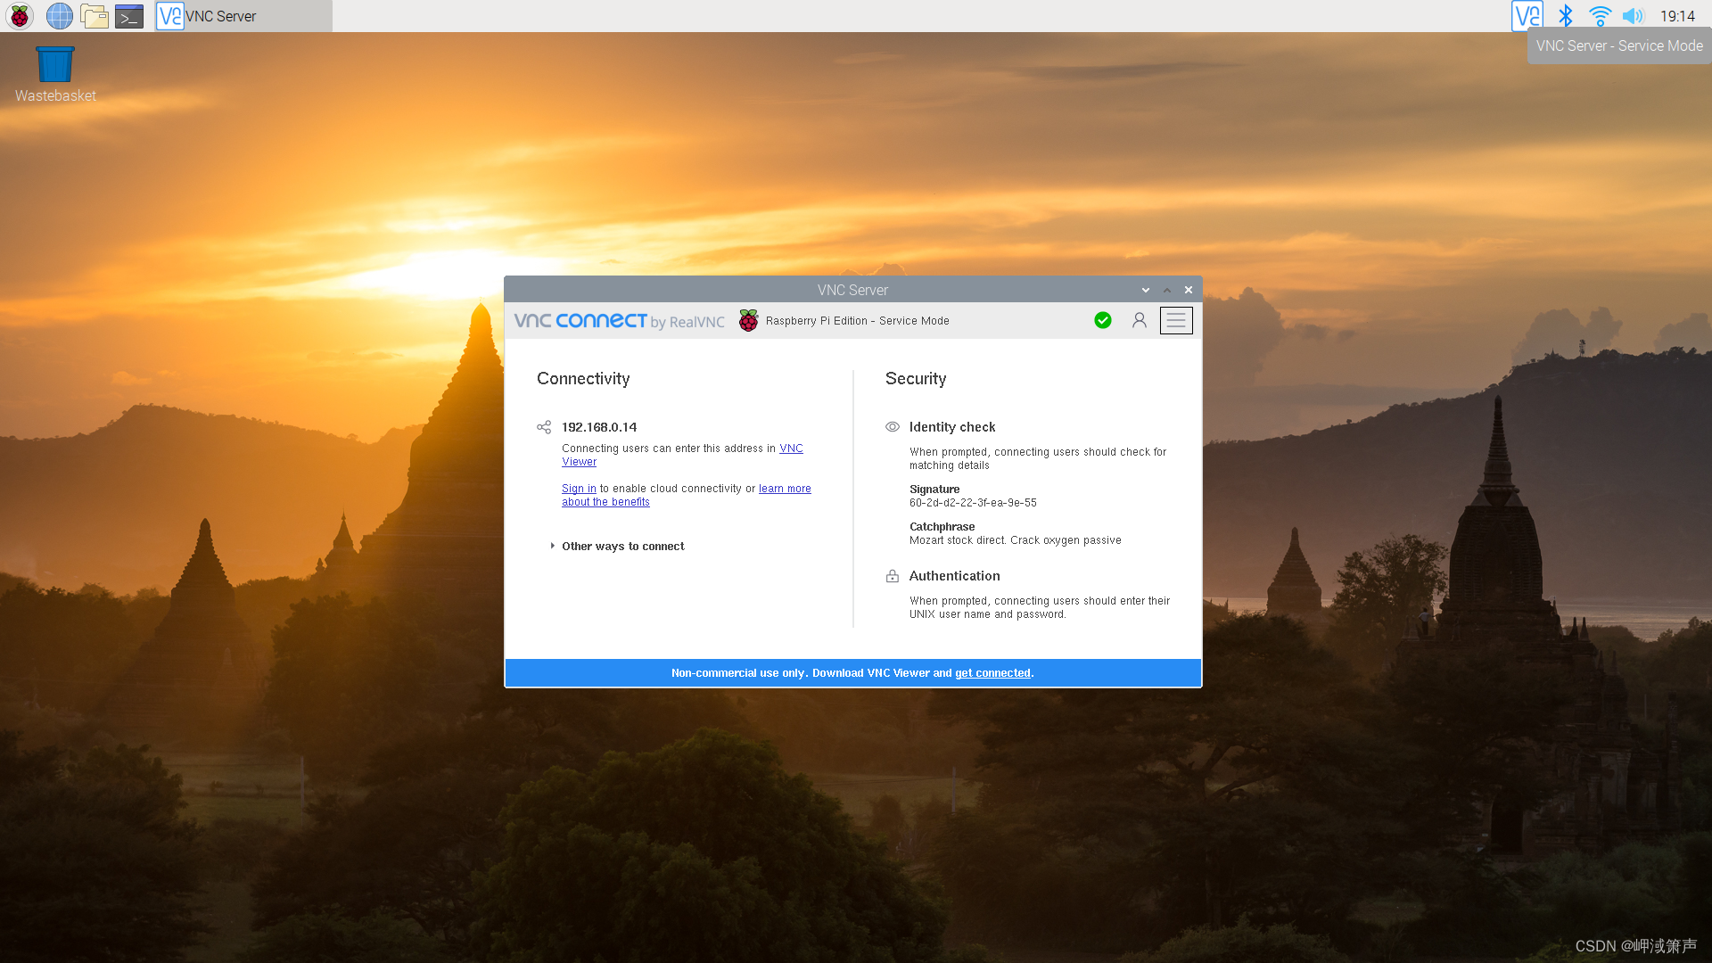This screenshot has width=1712, height=963.
Task: Click the VNC Connect logo icon
Action: coord(580,321)
